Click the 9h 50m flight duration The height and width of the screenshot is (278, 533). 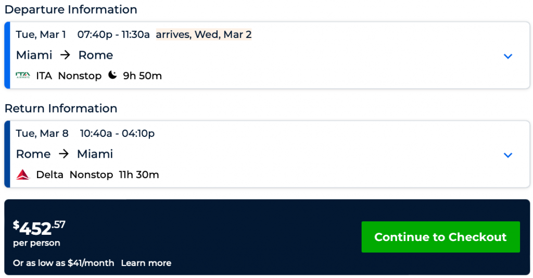coord(142,76)
